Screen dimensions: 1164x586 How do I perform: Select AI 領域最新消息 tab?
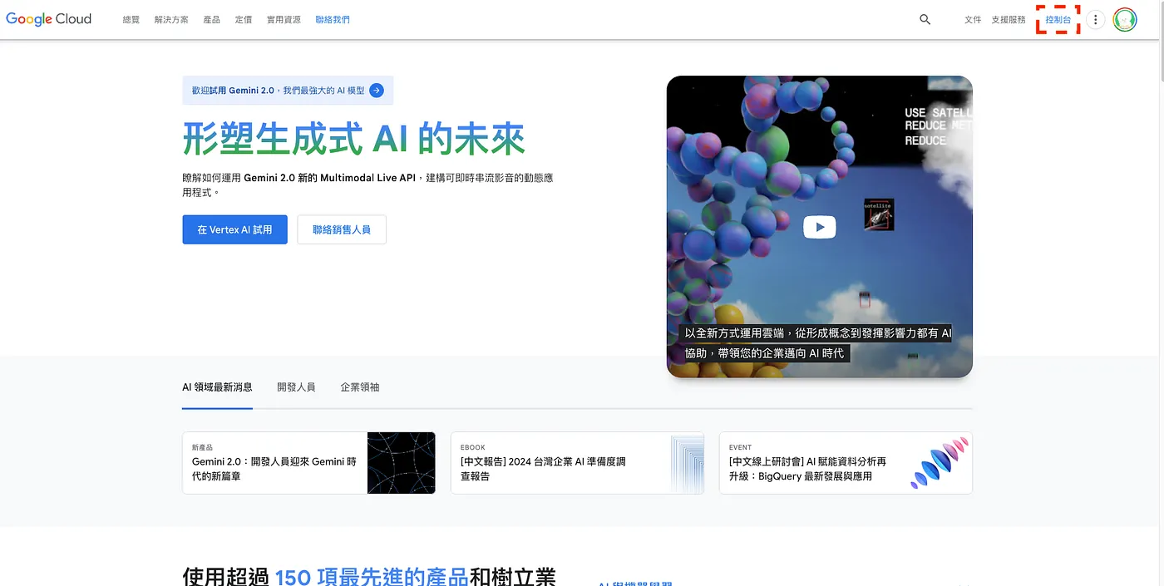click(217, 387)
